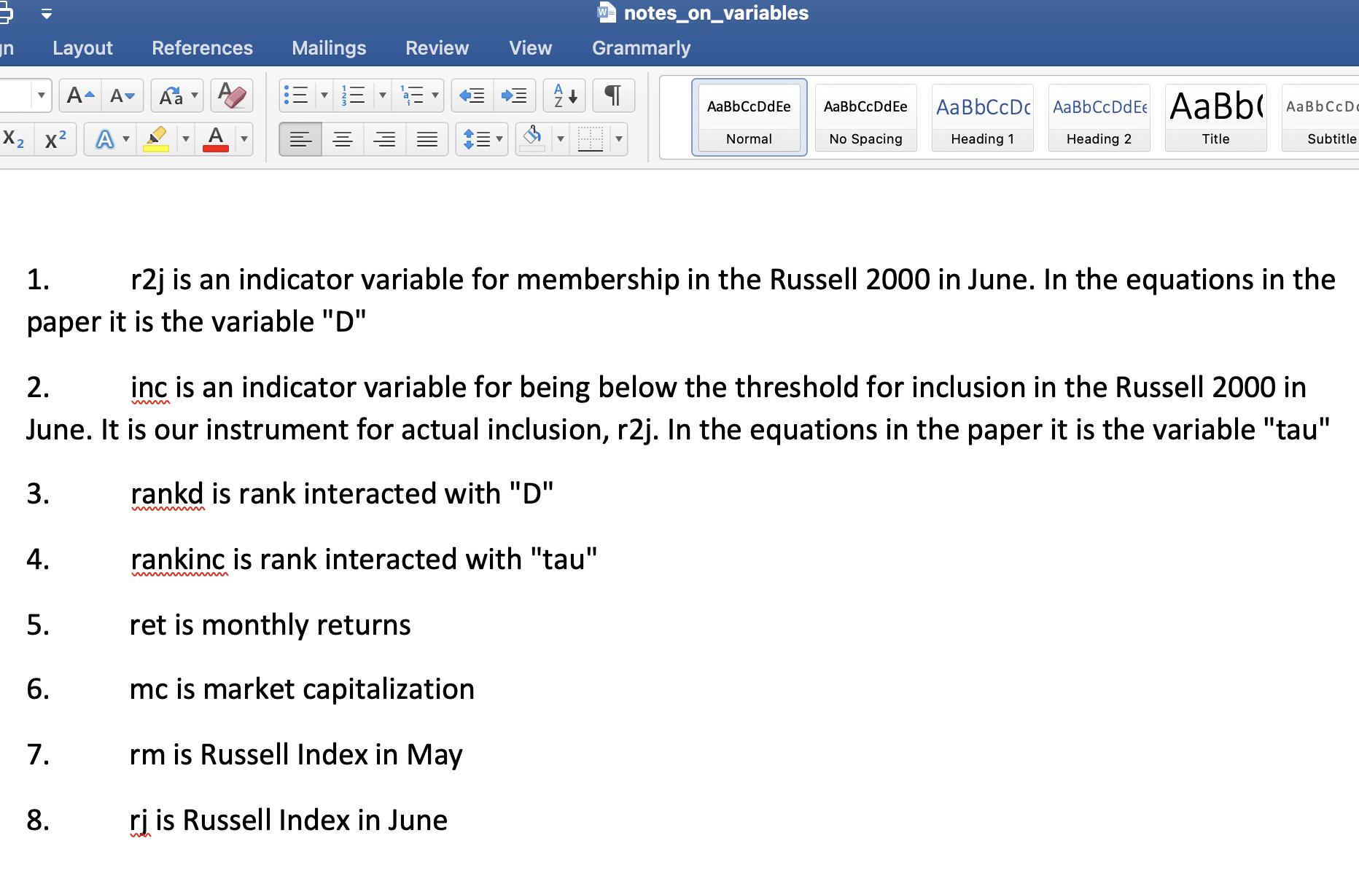The height and width of the screenshot is (873, 1359).
Task: Toggle superscript formatting
Action: pos(55,139)
